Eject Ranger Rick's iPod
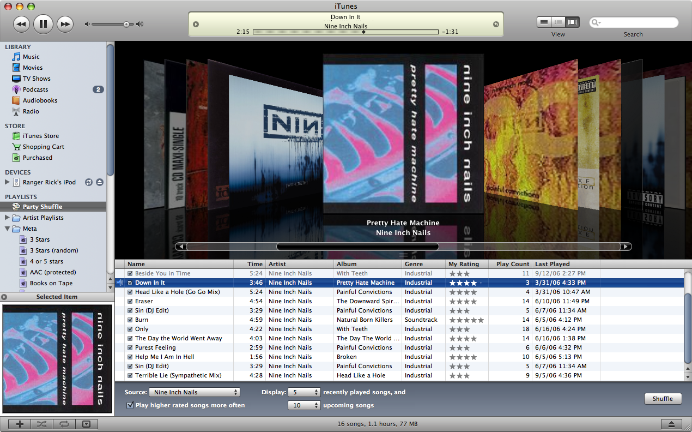692x432 pixels. tap(99, 182)
